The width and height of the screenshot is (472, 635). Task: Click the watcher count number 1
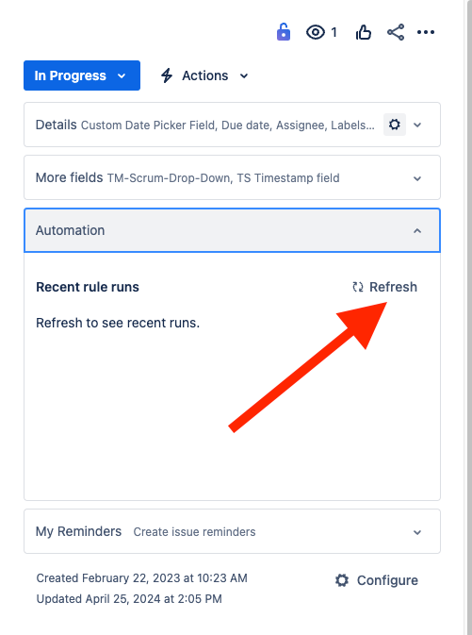pyautogui.click(x=334, y=32)
